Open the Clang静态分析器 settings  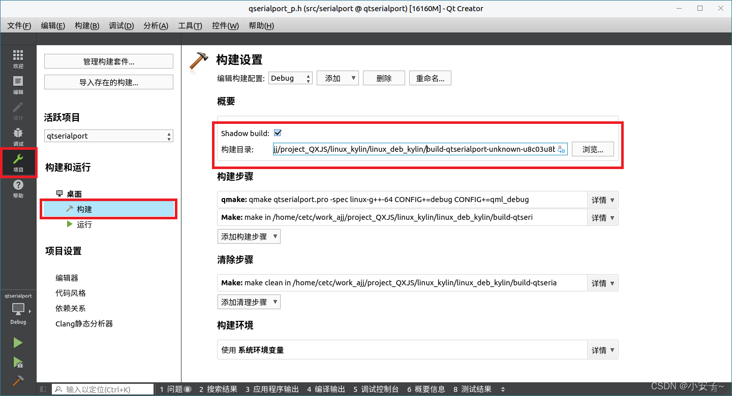coord(84,323)
